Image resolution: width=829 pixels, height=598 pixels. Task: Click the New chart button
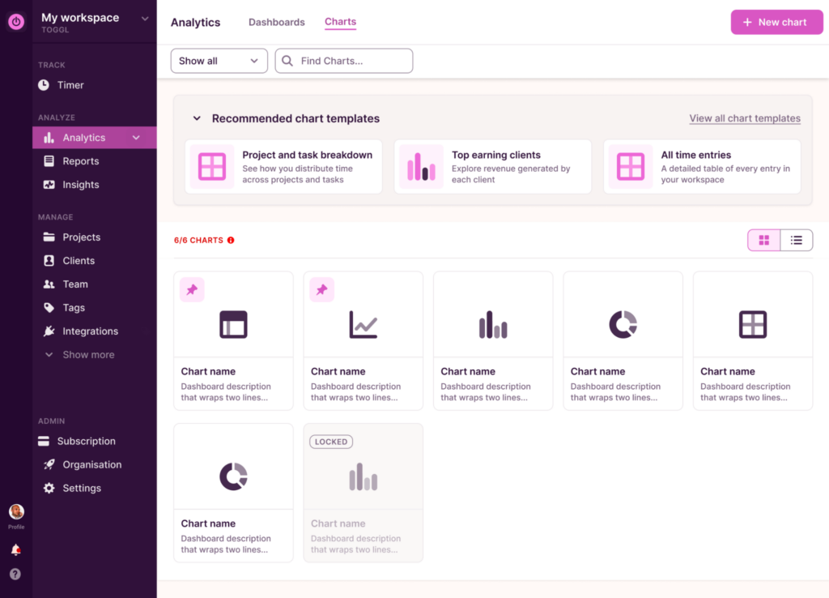click(x=776, y=22)
